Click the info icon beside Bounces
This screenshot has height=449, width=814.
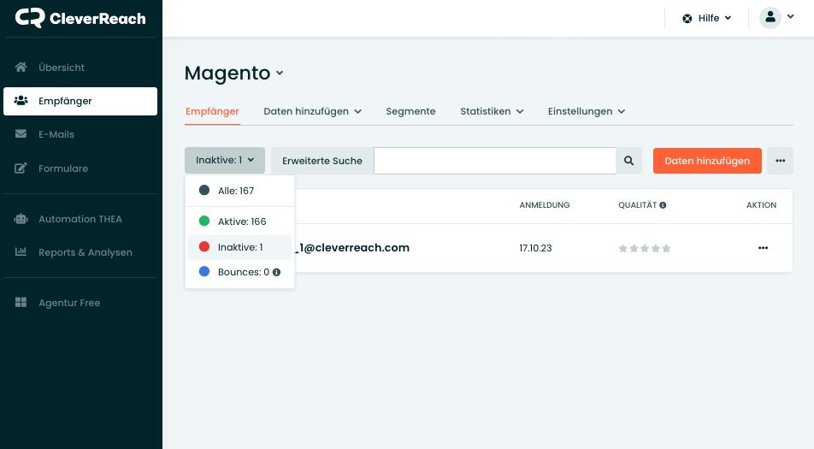[x=277, y=272]
